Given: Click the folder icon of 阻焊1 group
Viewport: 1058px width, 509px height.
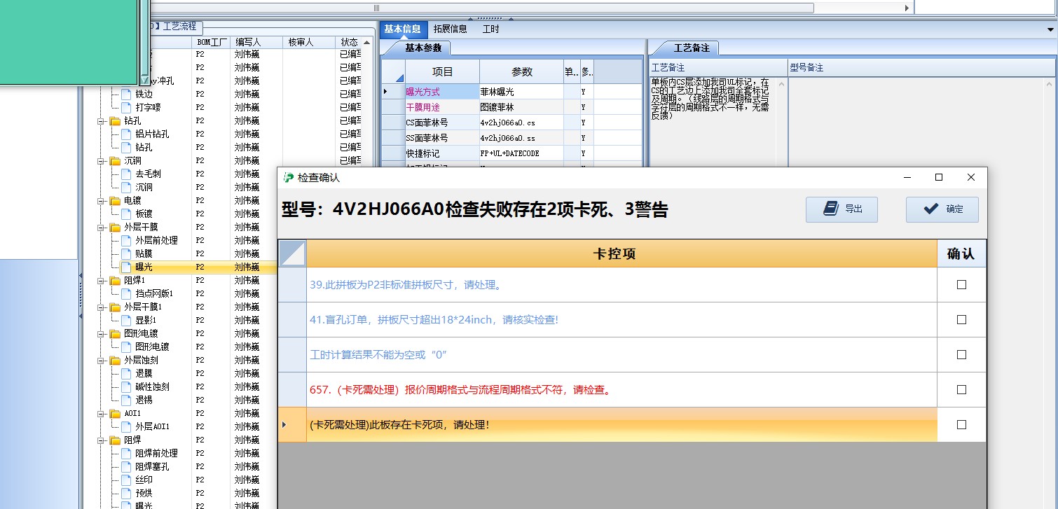Looking at the screenshot, I should 115,280.
